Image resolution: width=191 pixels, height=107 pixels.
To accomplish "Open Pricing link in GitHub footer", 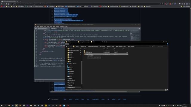I will coord(103,100).
